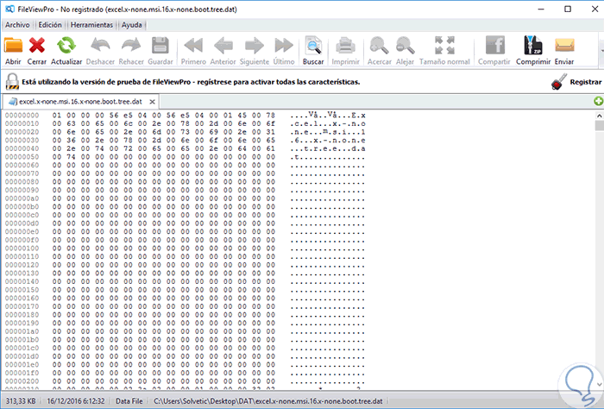
Task: Select offset 00000000 in hex view
Action: coord(22,115)
